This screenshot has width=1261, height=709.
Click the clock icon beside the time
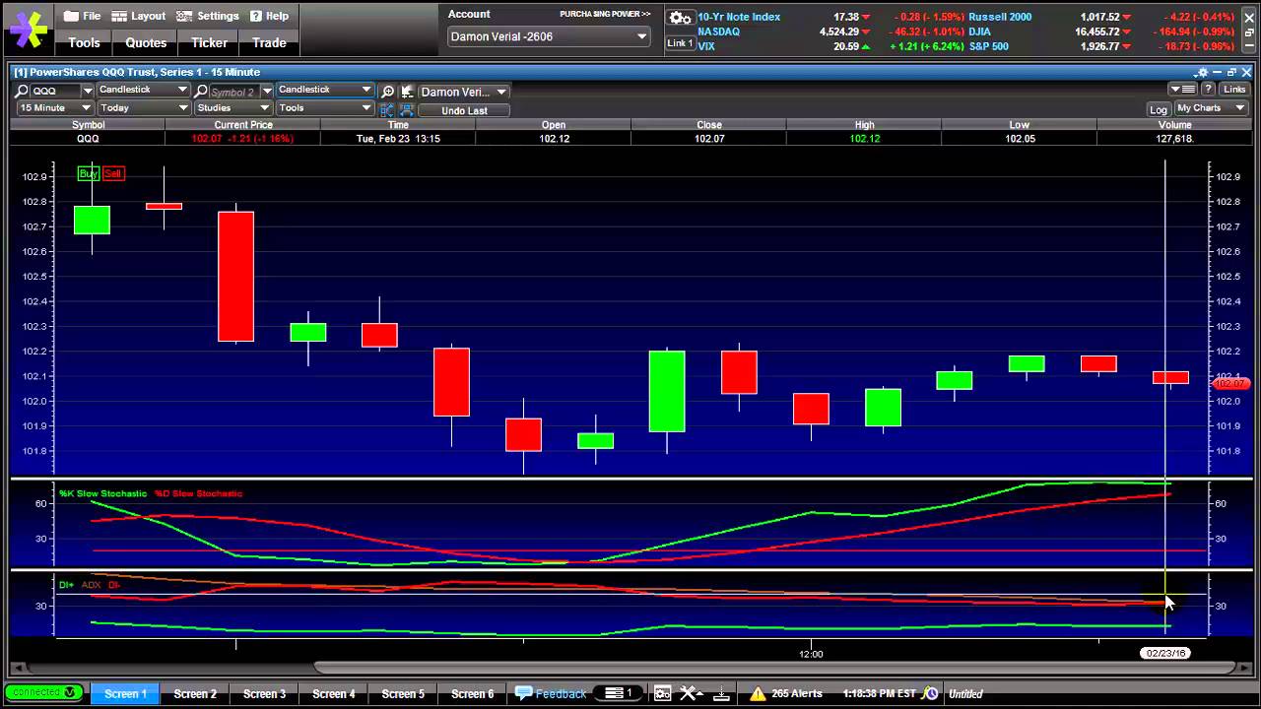pos(930,693)
